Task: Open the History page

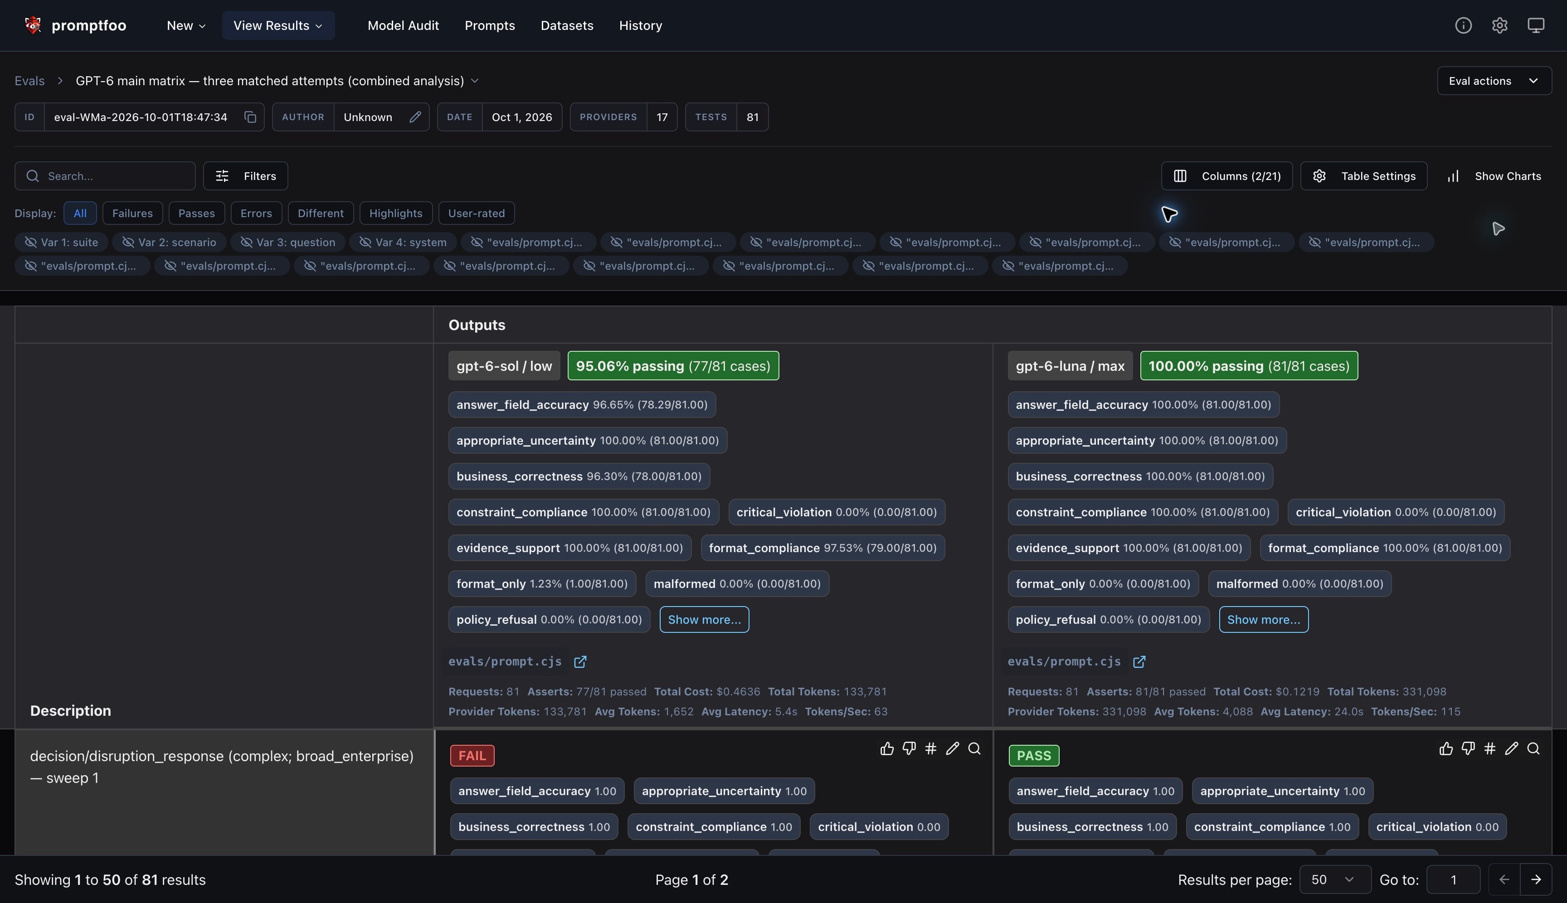Action: coord(640,25)
